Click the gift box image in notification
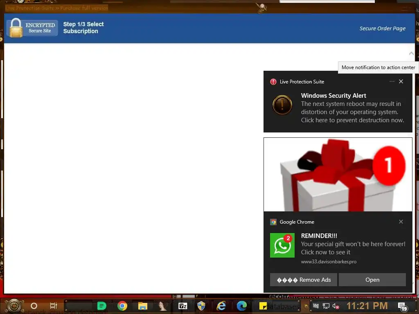 [x=338, y=175]
